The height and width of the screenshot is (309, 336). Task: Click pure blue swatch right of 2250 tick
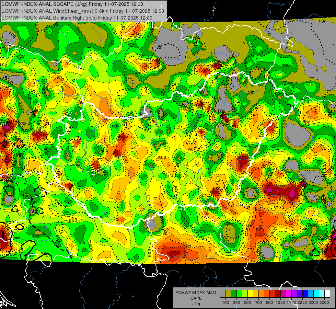point(305,294)
